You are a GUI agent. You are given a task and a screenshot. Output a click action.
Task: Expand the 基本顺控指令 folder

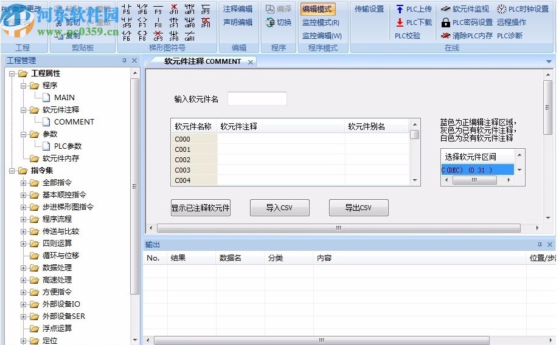[x=23, y=195]
